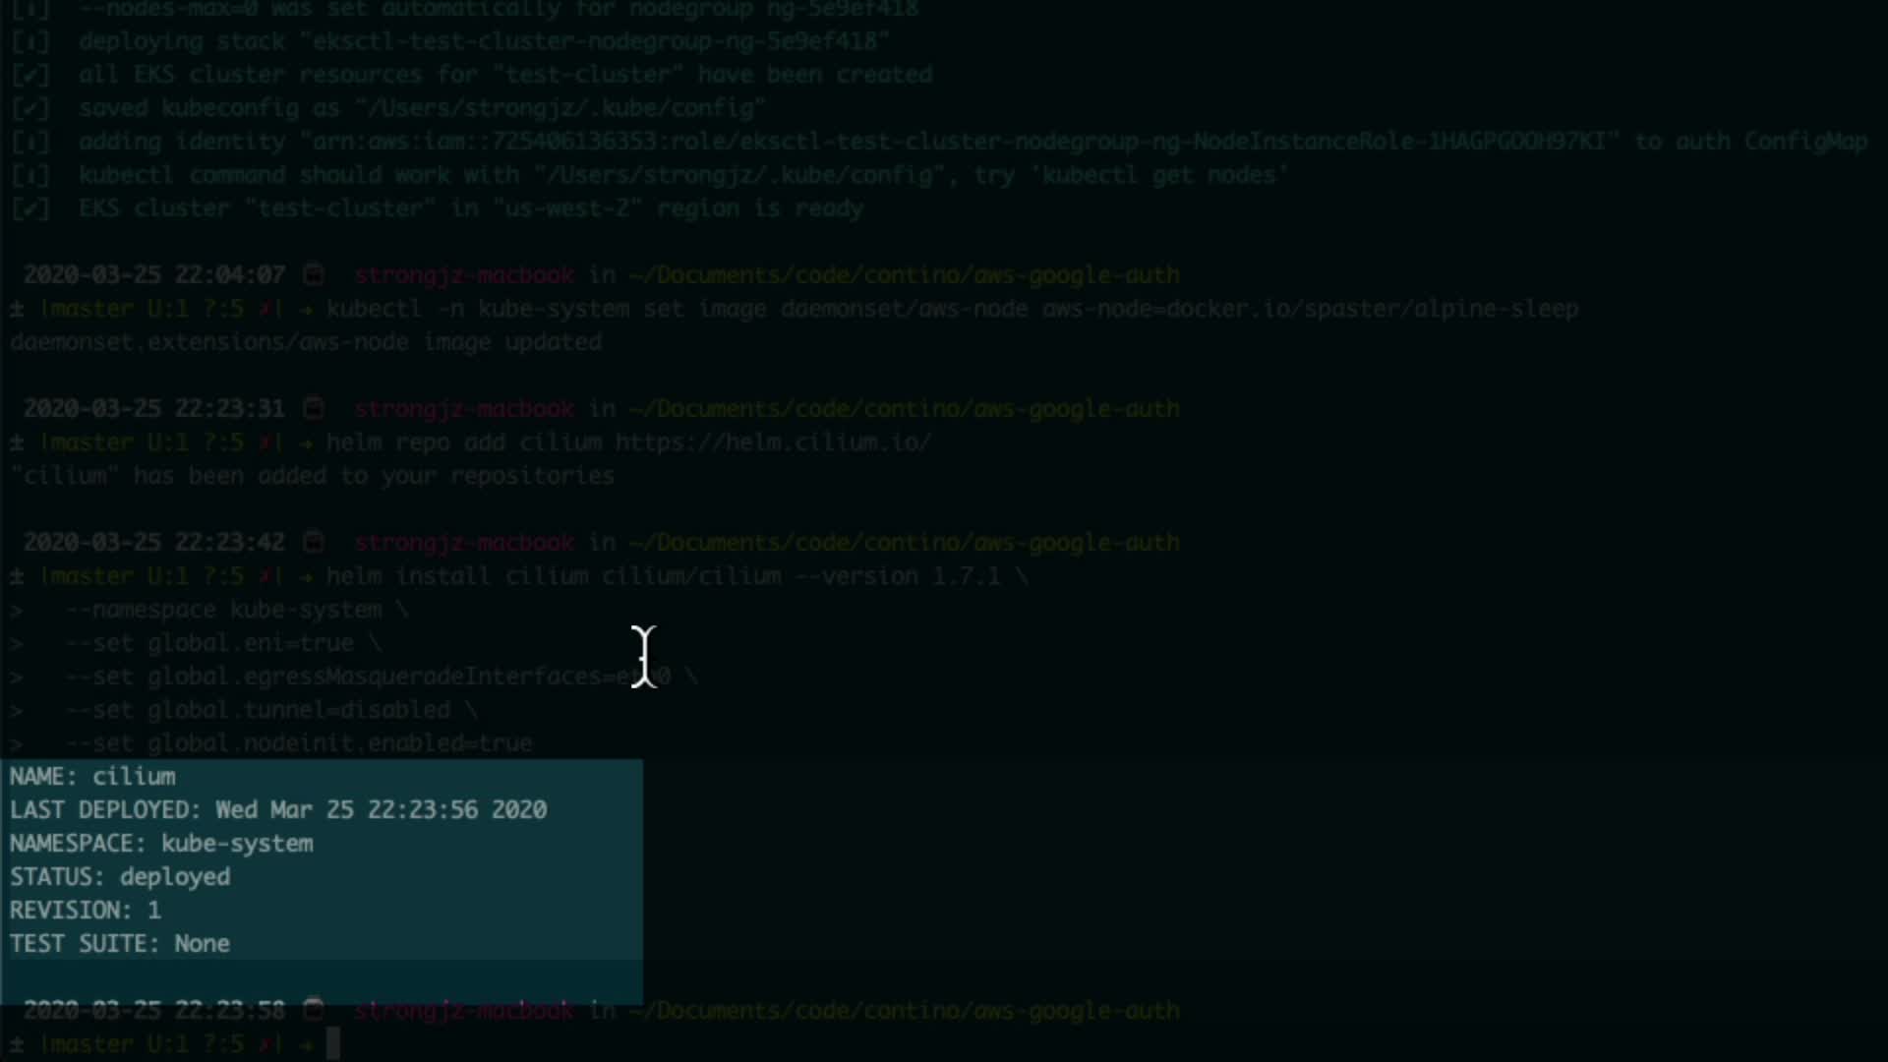Click the "--set global.tunnel=disabled" command line

[x=258, y=710]
